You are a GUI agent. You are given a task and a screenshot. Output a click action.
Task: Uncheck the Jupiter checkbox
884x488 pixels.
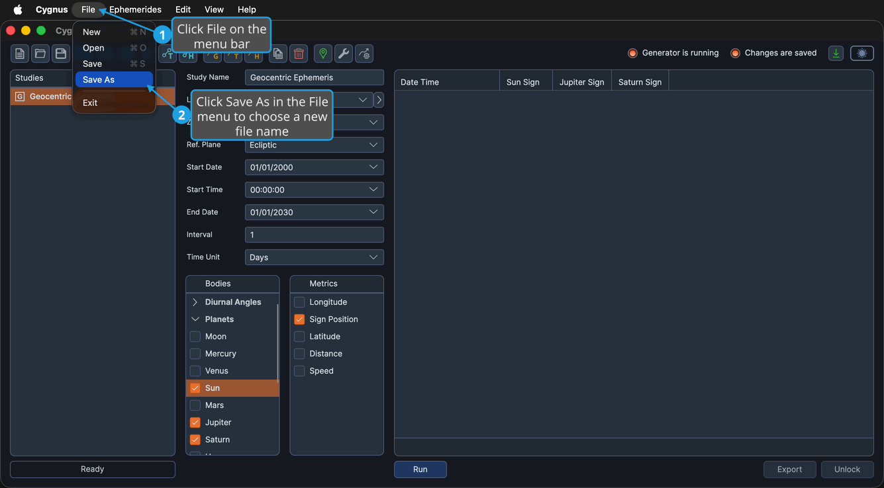pyautogui.click(x=195, y=423)
